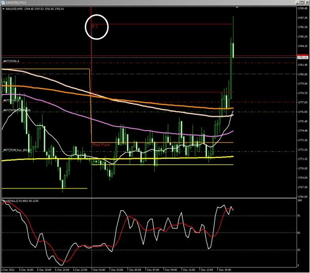The width and height of the screenshot is (310, 273).
Task: Click the '7 Dec 03:00' time axis label
Action: [x=116, y=270]
